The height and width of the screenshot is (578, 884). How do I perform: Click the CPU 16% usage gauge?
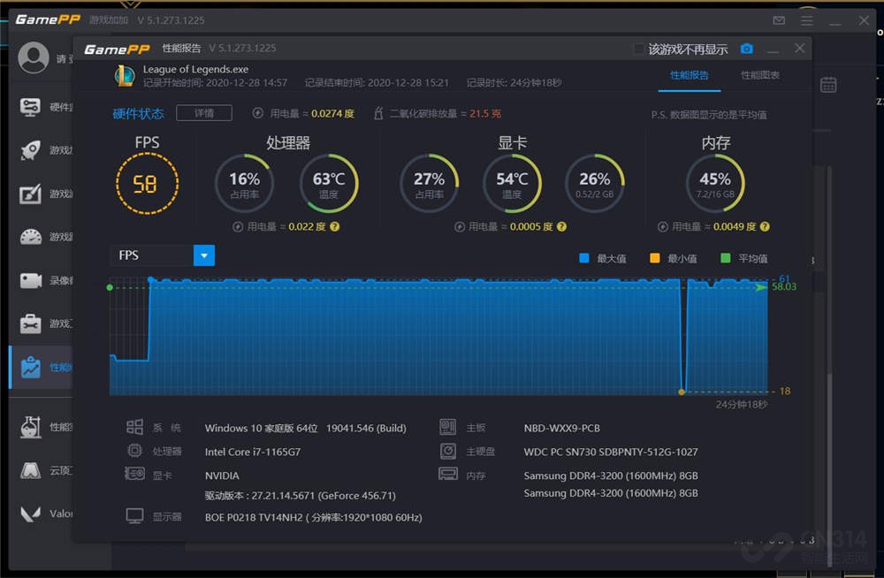pyautogui.click(x=244, y=183)
